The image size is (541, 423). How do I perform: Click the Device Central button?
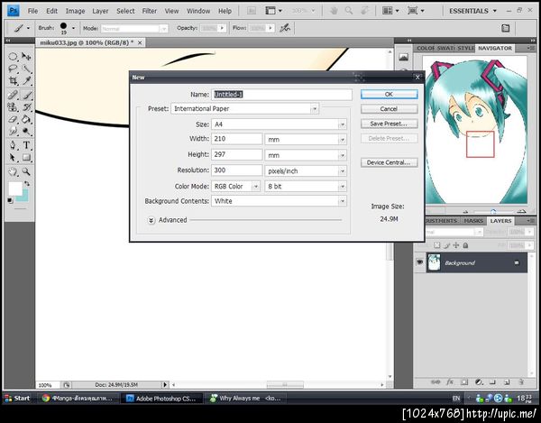coord(389,162)
